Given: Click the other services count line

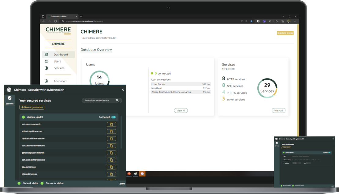Looking at the screenshot, I should pos(233,99).
